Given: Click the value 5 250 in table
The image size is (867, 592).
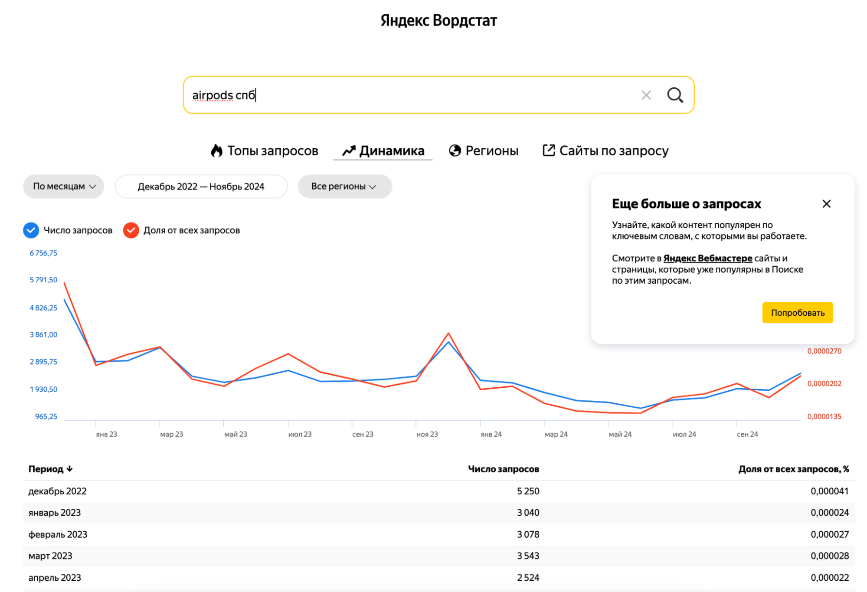Looking at the screenshot, I should click(528, 491).
